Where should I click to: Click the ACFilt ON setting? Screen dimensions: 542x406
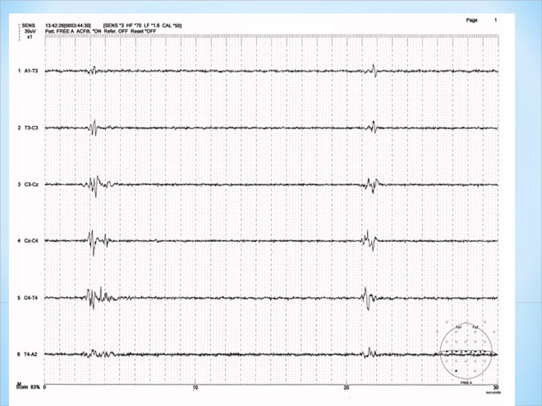point(88,31)
